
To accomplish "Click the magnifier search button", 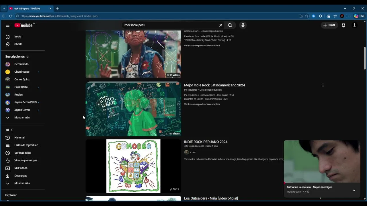I will 230,25.
